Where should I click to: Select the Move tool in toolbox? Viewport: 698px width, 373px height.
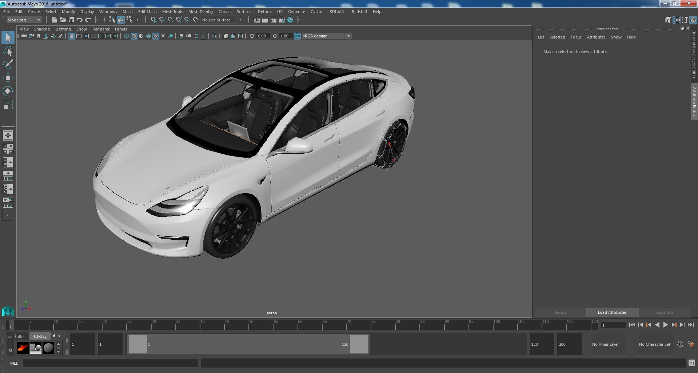click(x=8, y=78)
